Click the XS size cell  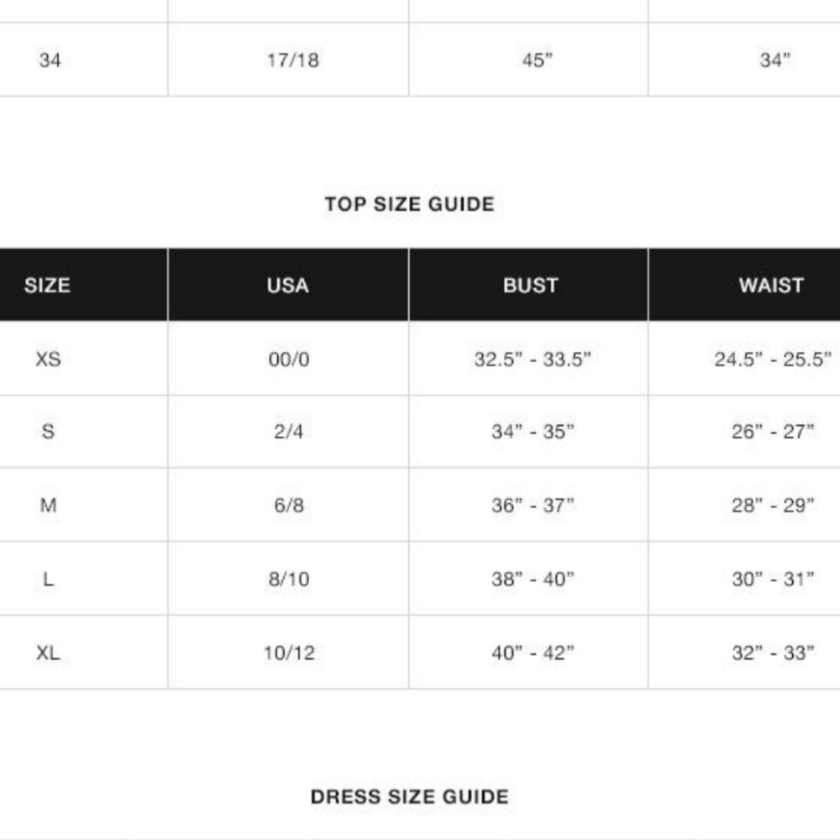click(x=48, y=359)
